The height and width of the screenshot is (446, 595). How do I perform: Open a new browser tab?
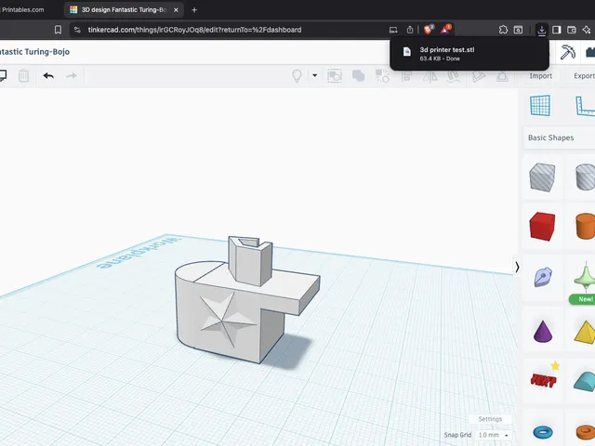(x=194, y=10)
